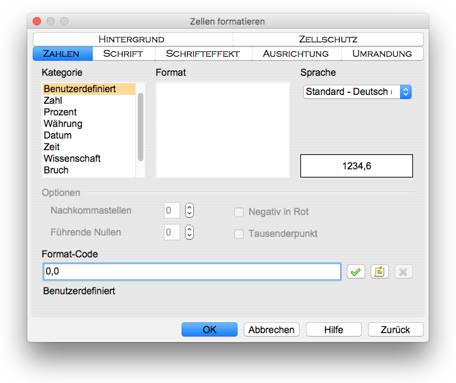This screenshot has width=456, height=383.
Task: Select Bruch category
Action: 89,170
